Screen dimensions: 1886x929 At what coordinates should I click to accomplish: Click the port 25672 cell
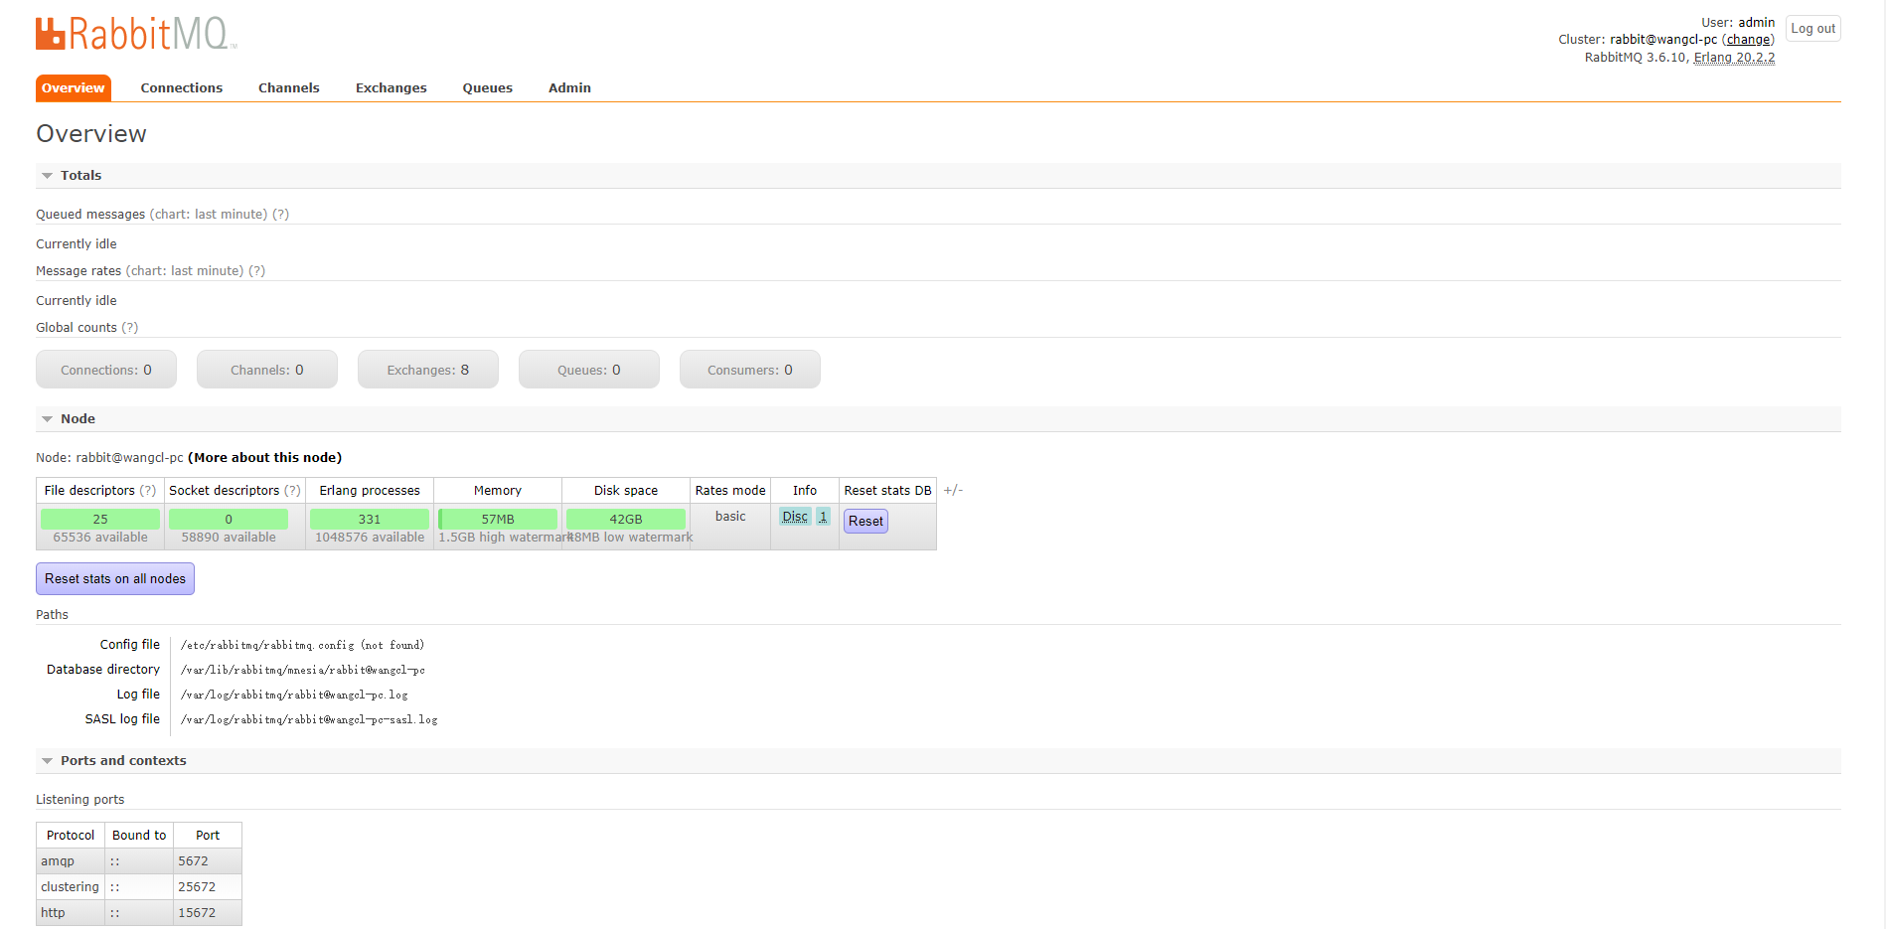tap(208, 887)
